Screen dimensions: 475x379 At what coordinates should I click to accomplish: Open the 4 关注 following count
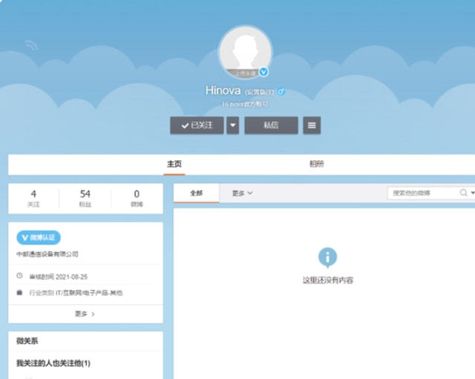33,198
